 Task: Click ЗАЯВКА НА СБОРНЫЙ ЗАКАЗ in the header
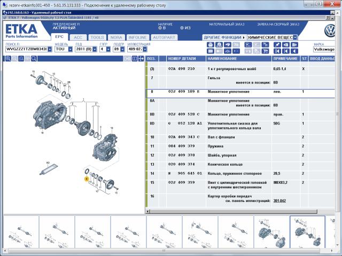pyautogui.click(x=278, y=25)
